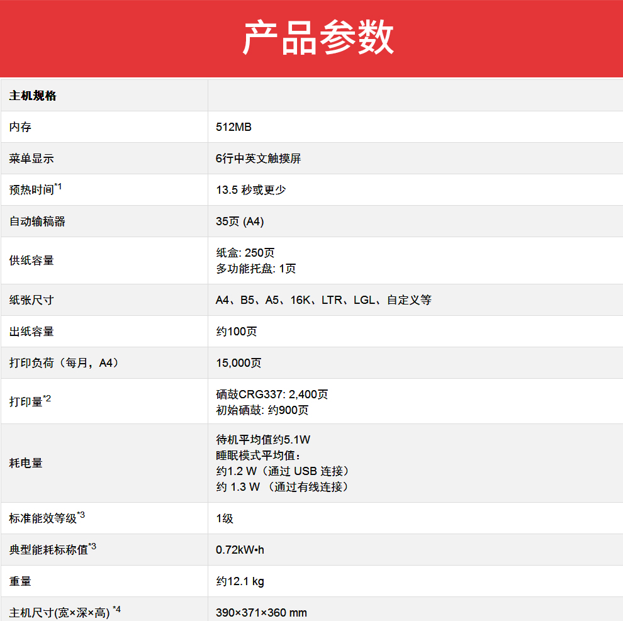Click the 约100页 output capacity value

pyautogui.click(x=236, y=332)
